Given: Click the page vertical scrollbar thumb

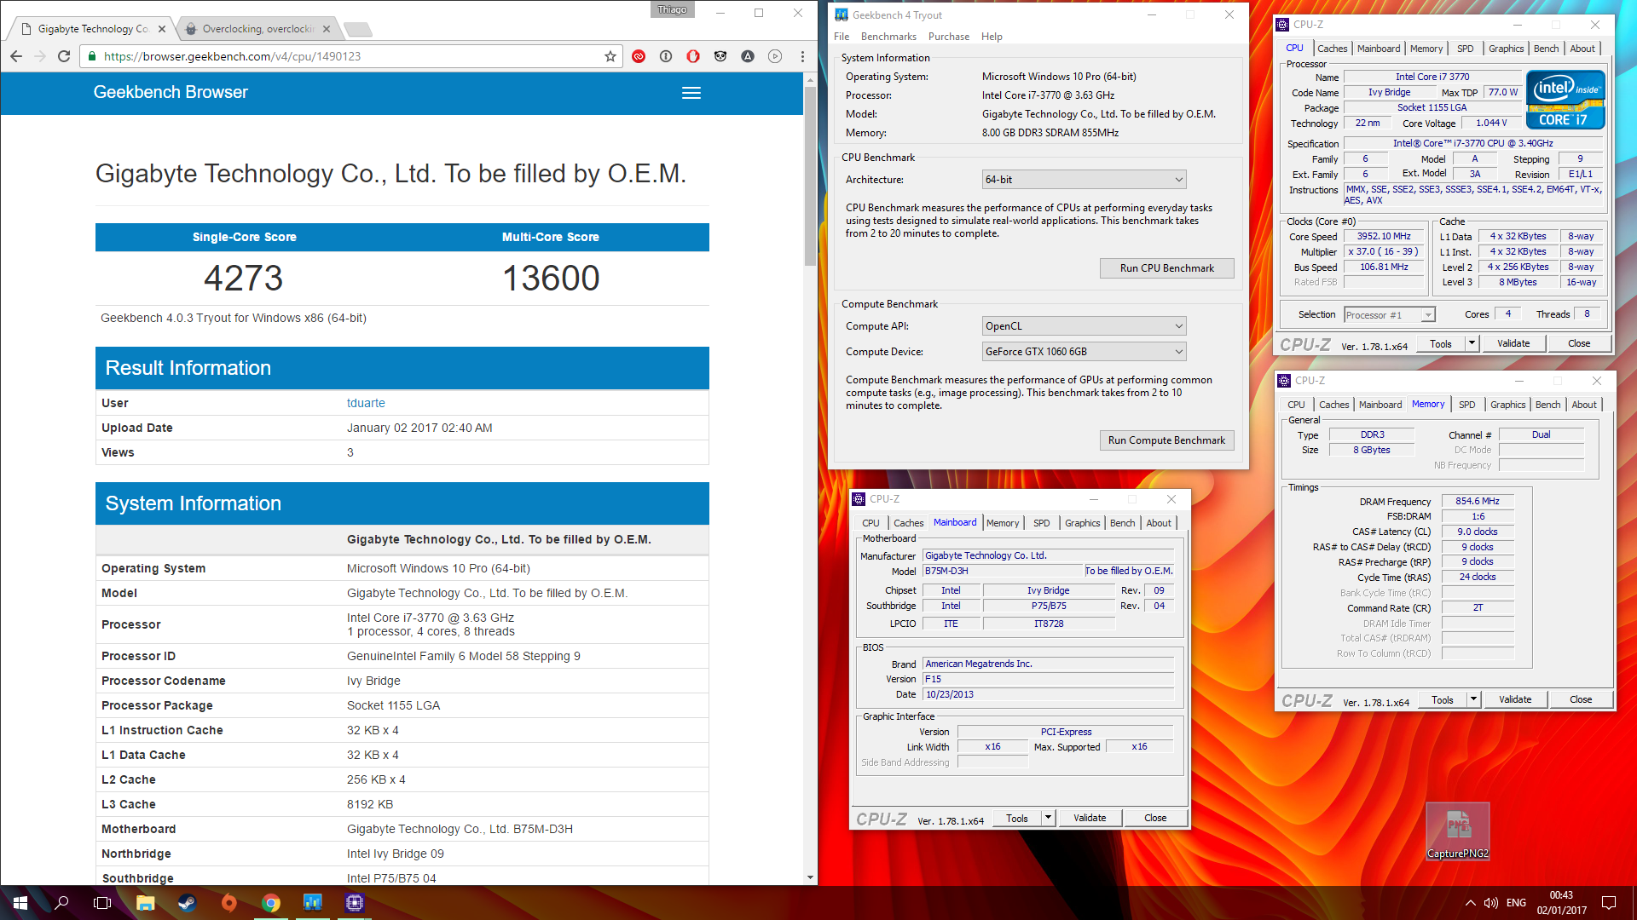Looking at the screenshot, I should [x=810, y=175].
